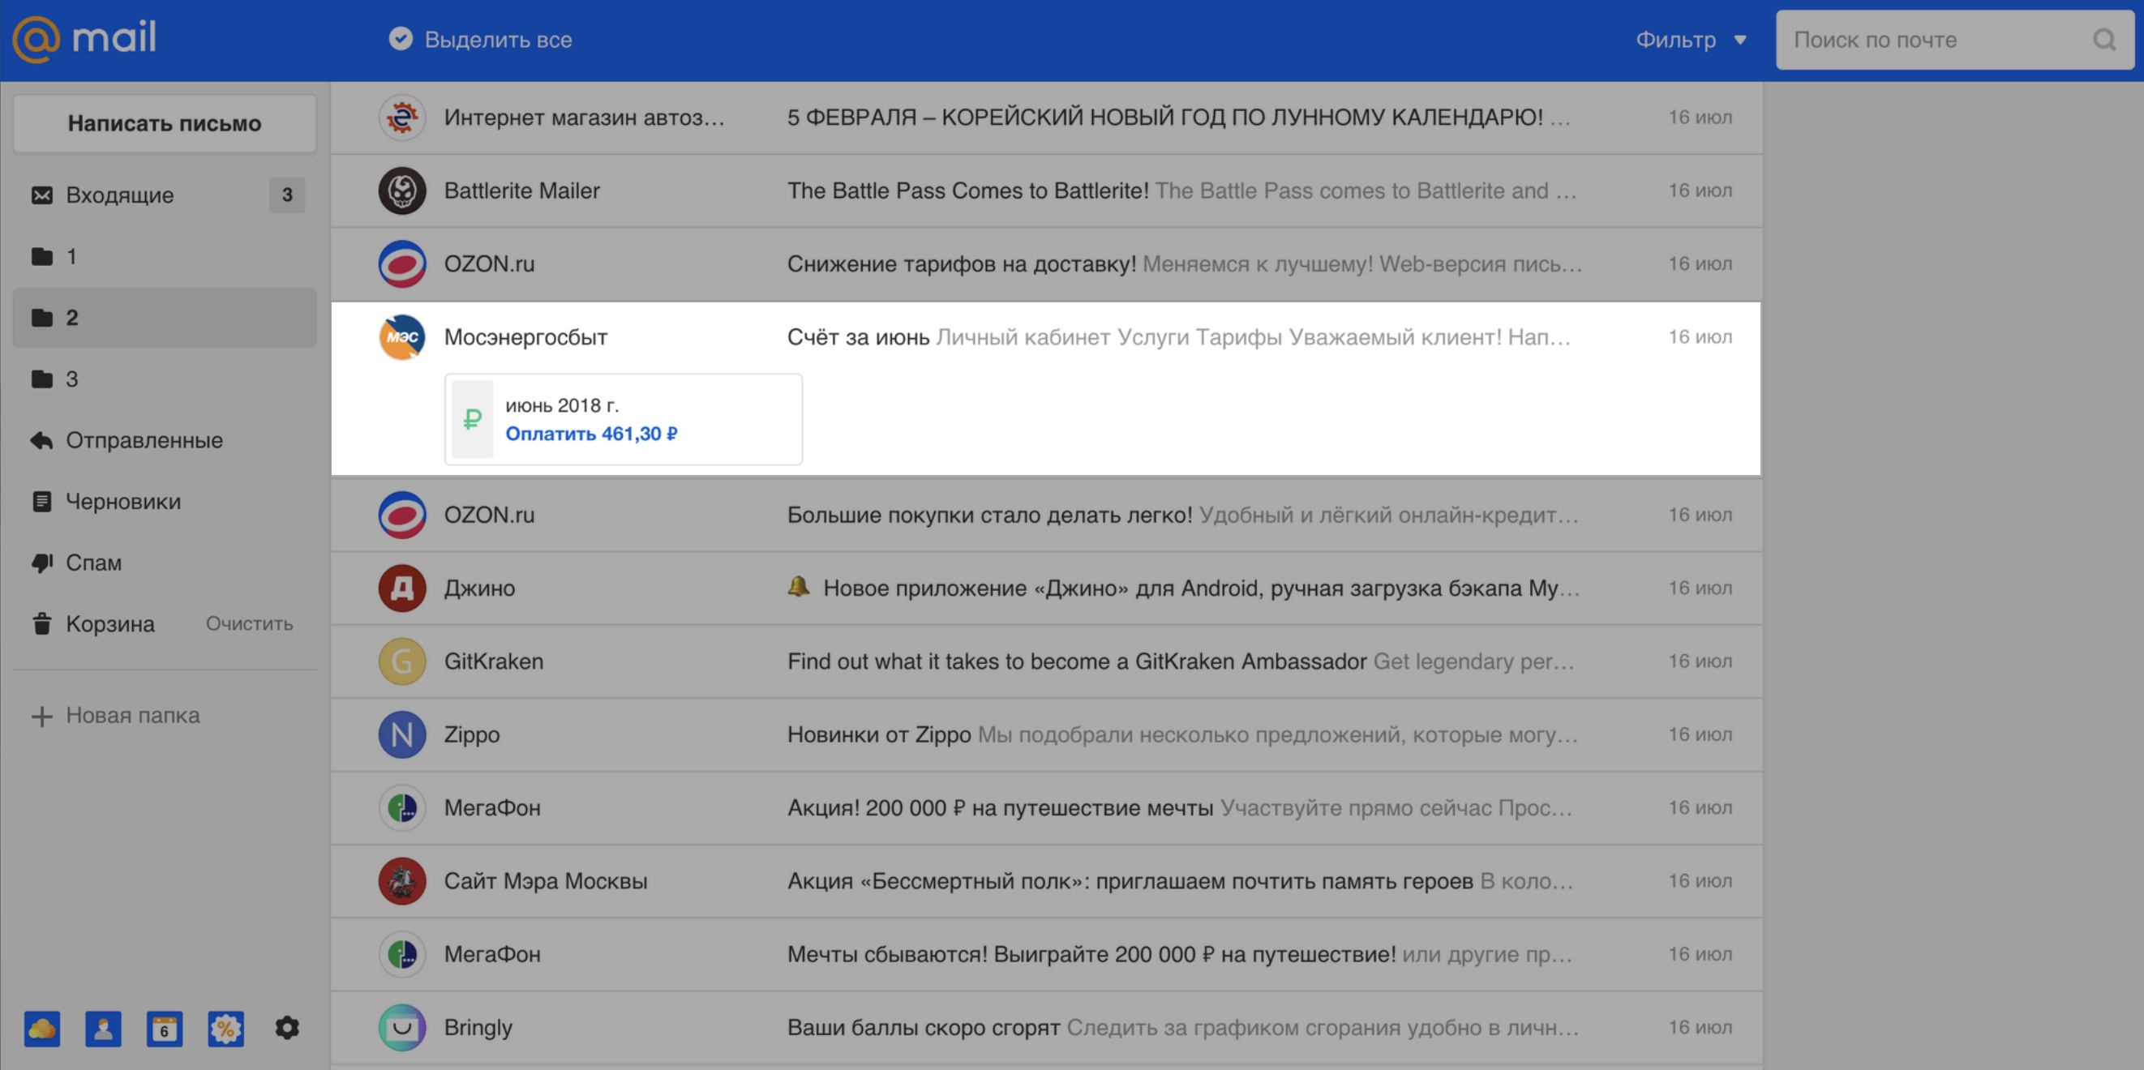This screenshot has height=1070, width=2144.
Task: Open the Calendar icon showing 6
Action: 165,1029
